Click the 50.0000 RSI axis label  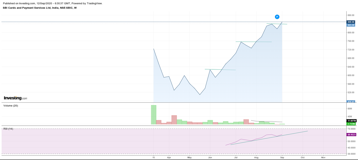(x=351, y=141)
